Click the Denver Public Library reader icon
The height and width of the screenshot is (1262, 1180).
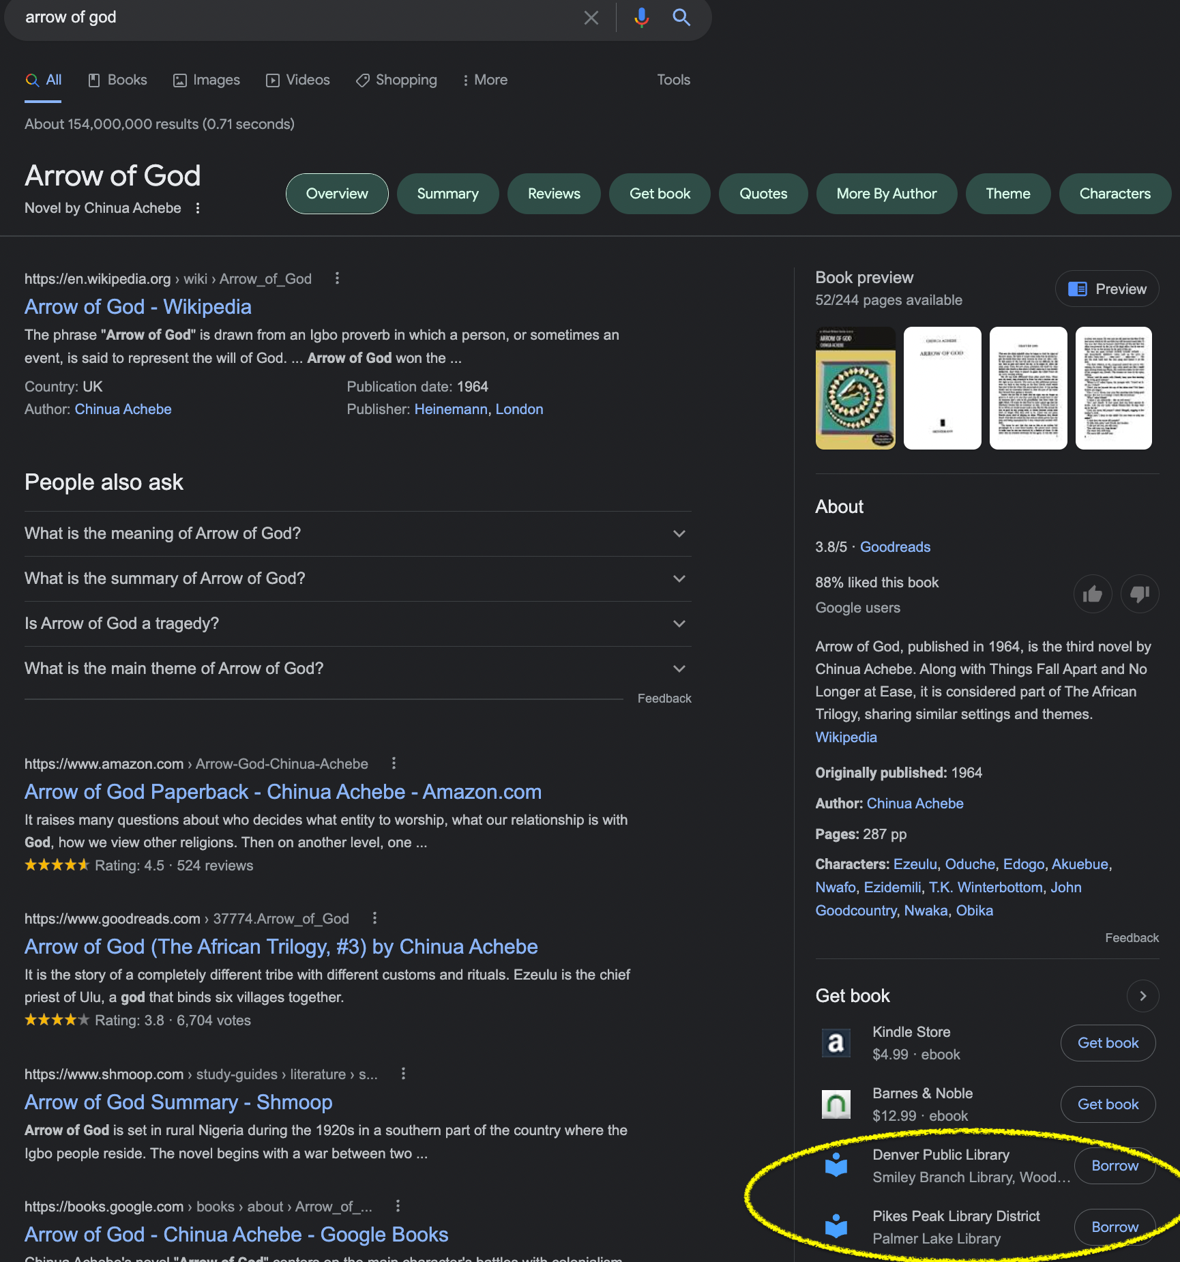click(836, 1165)
